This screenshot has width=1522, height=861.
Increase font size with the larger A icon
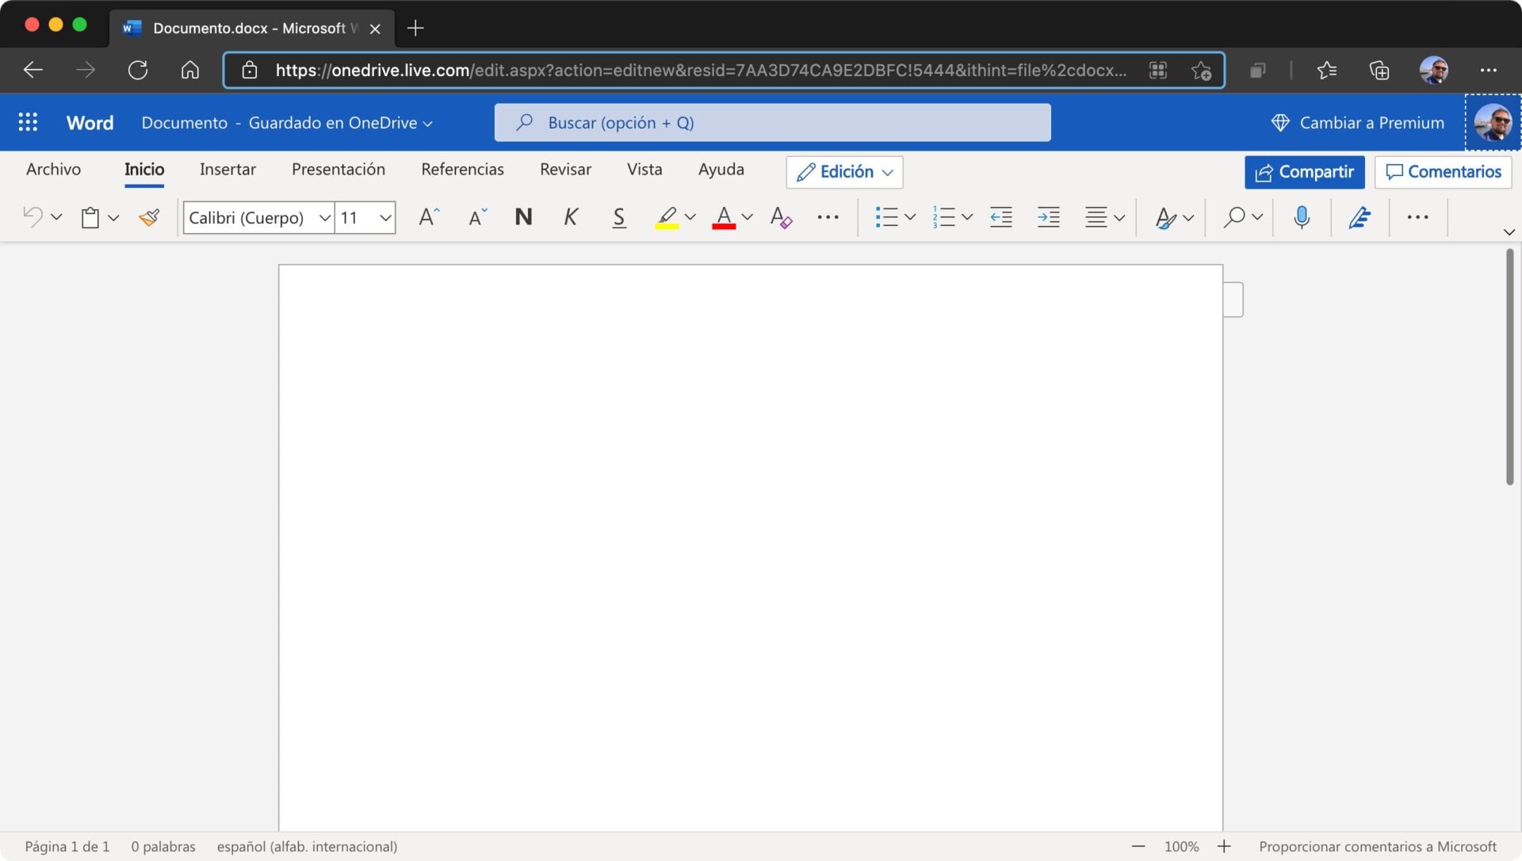[428, 217]
